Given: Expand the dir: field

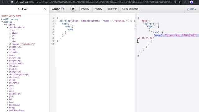Looking at the screenshot, I should [x=7, y=88].
